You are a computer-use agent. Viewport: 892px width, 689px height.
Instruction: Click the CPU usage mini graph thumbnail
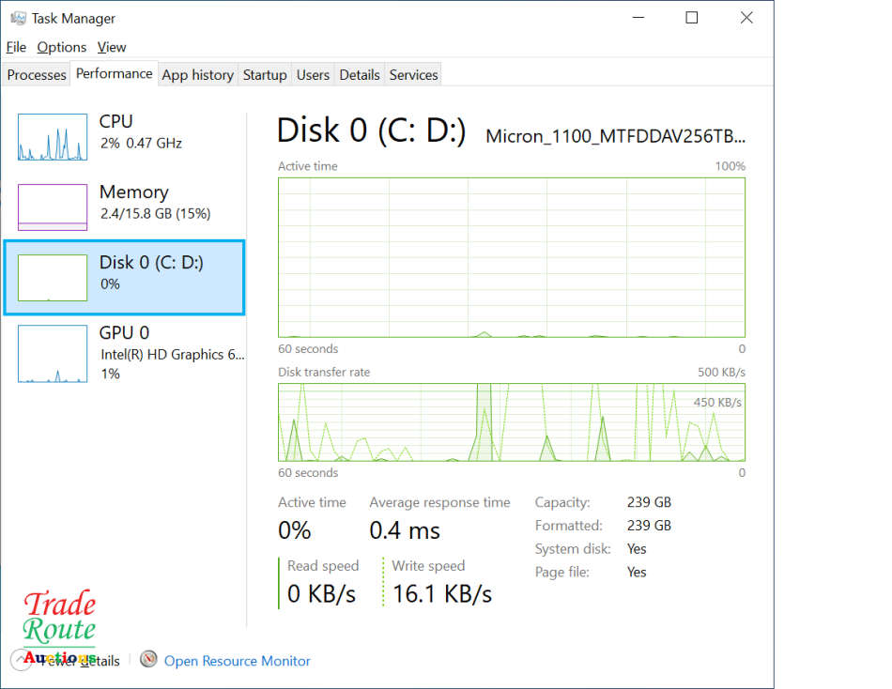(53, 137)
